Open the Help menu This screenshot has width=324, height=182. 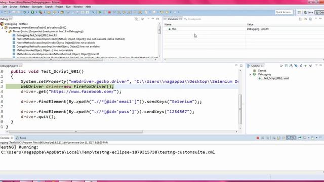[x=88, y=7]
